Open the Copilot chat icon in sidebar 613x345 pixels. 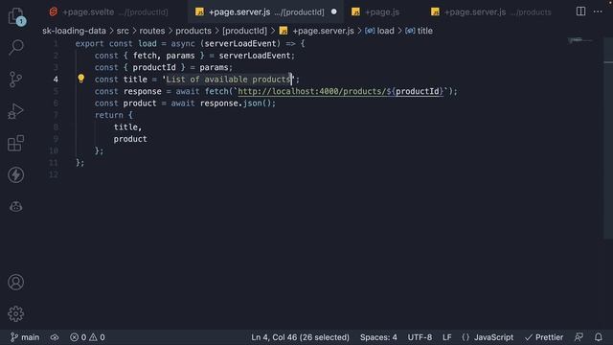(x=16, y=206)
